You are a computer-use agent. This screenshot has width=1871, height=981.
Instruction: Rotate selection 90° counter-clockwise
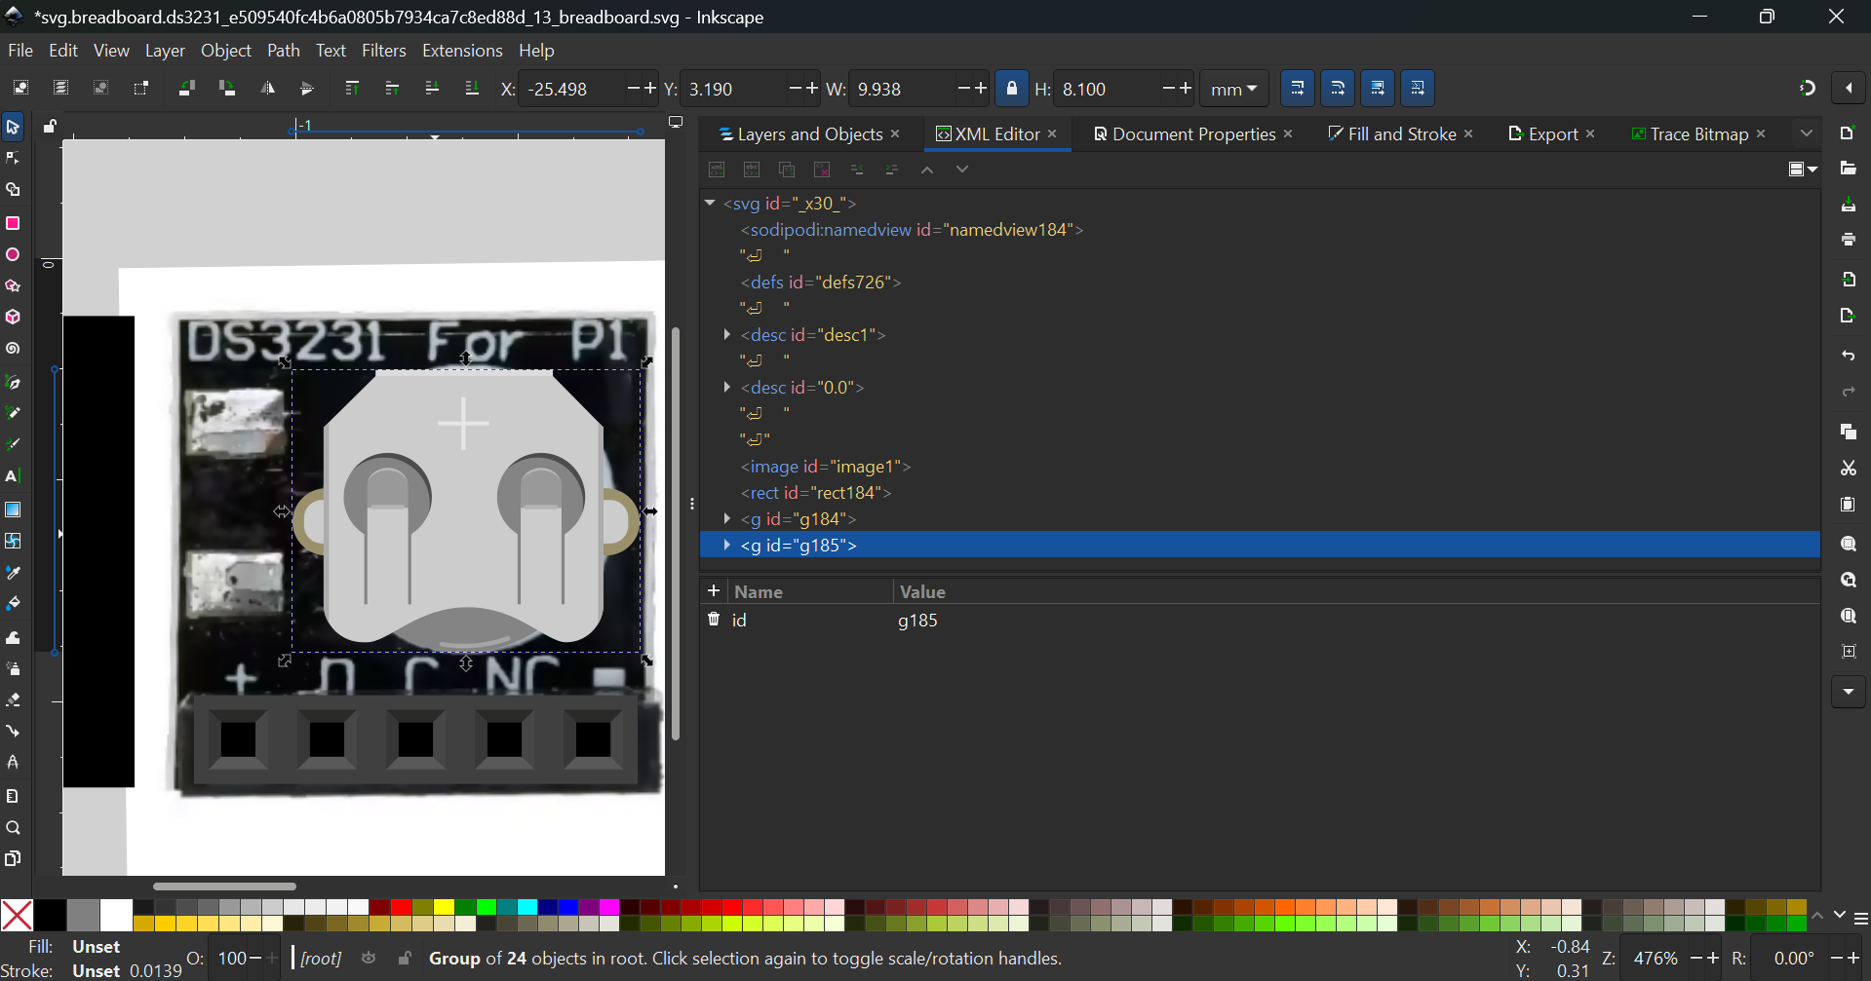click(x=187, y=89)
